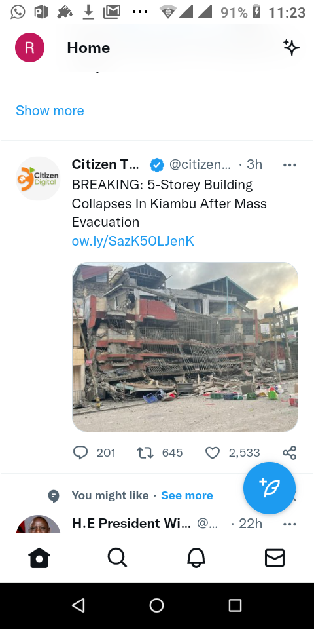Expand the three-dot menu on Citizen TV tweet
Image resolution: width=314 pixels, height=629 pixels.
pyautogui.click(x=290, y=165)
